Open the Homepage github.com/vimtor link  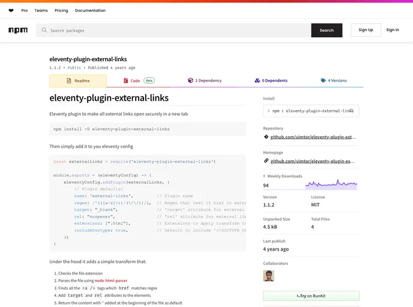point(312,161)
